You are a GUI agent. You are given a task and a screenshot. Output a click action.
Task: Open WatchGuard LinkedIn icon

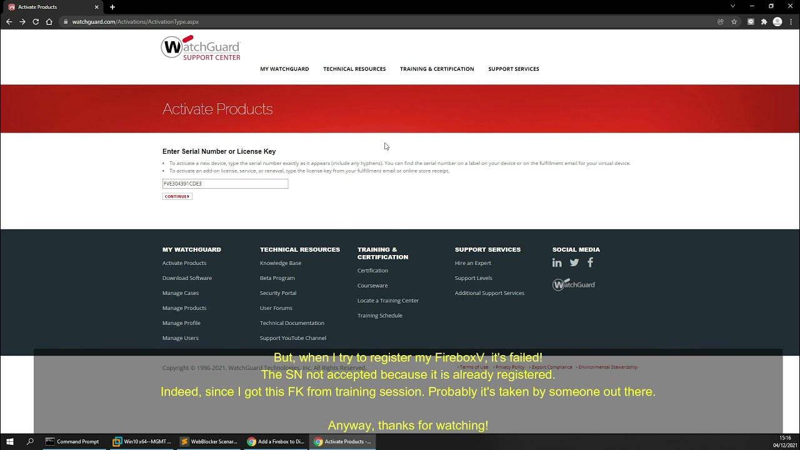coord(557,262)
